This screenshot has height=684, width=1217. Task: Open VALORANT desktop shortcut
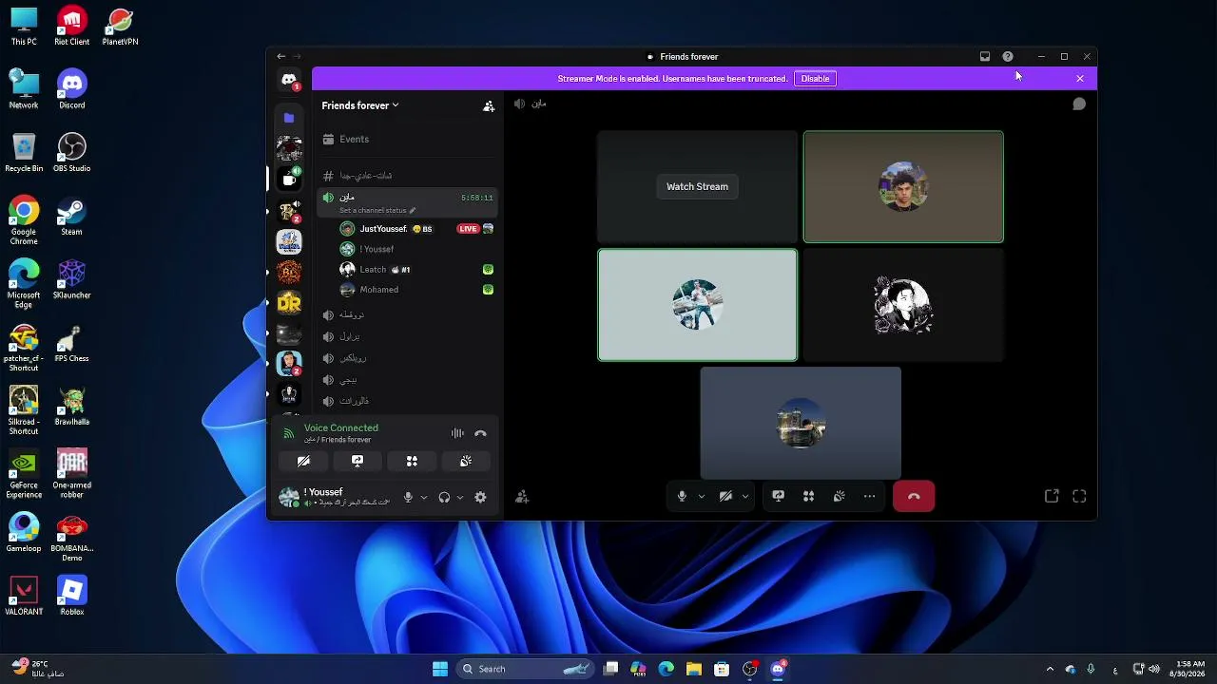click(24, 597)
